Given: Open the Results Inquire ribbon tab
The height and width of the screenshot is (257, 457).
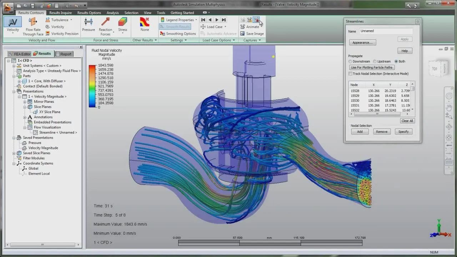Looking at the screenshot, I should 60,13.
